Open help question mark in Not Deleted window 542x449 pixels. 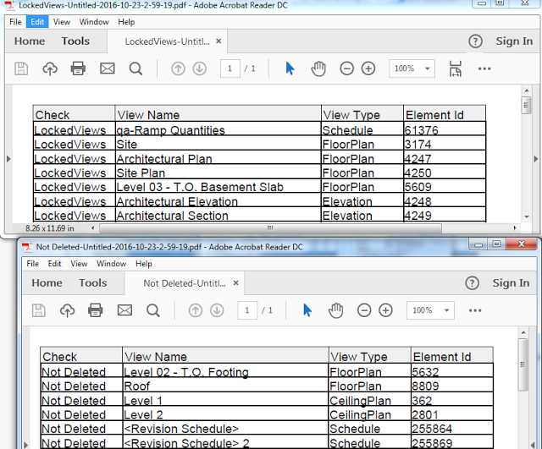pyautogui.click(x=472, y=283)
